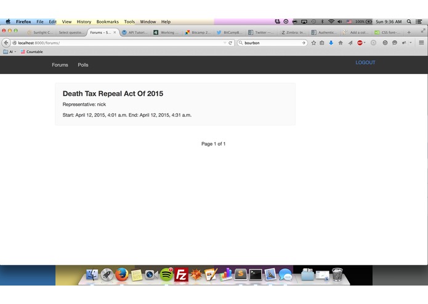Open the Firefox hamburger menu
This screenshot has width=428, height=304.
click(421, 42)
